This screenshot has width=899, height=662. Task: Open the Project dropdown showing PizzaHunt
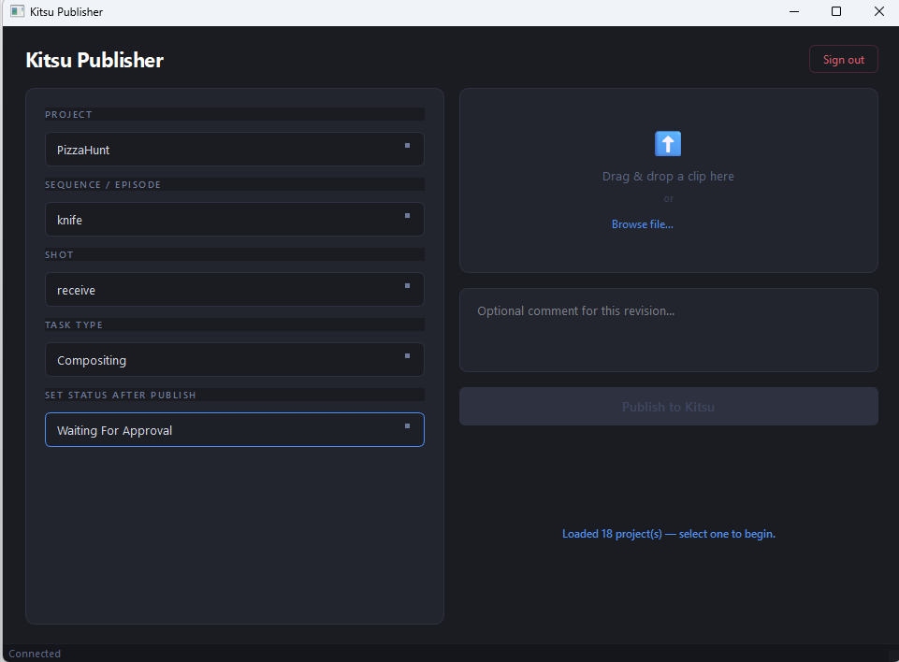click(235, 150)
